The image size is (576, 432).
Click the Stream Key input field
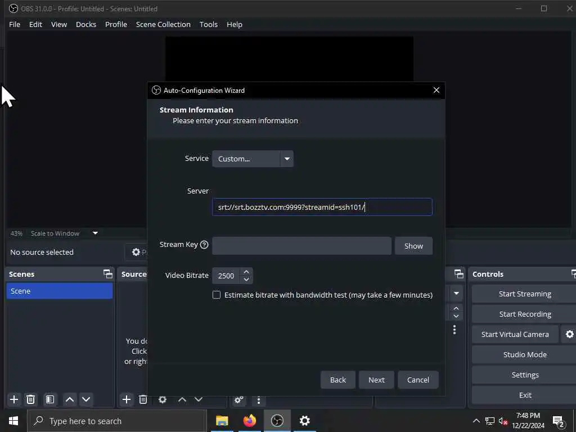coord(301,246)
